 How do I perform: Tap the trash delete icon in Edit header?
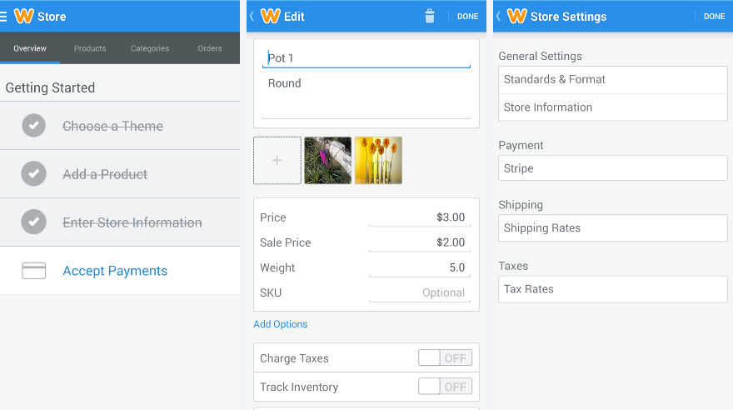(430, 16)
